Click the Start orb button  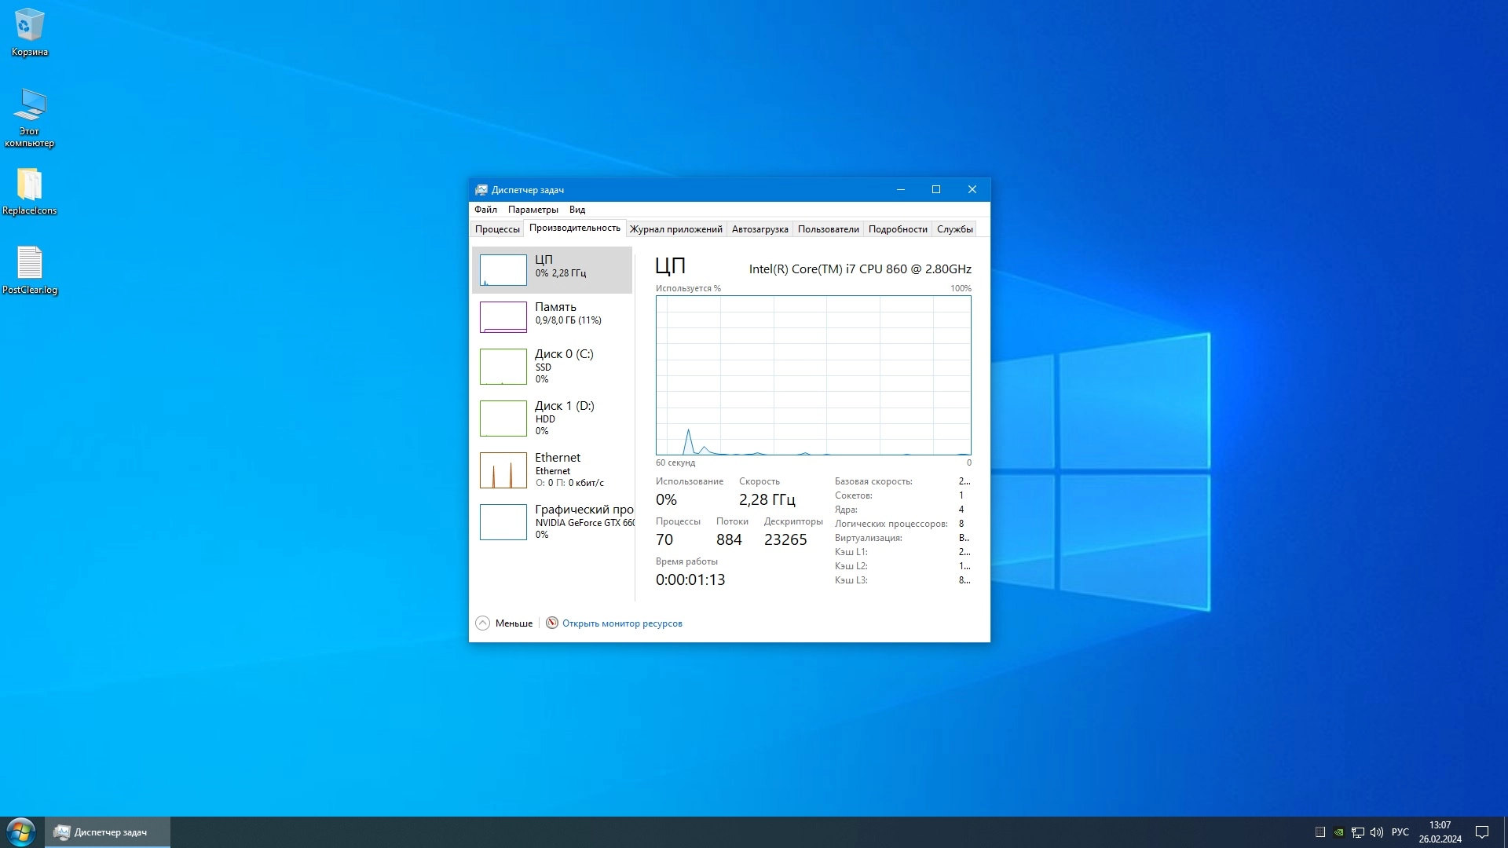(21, 832)
